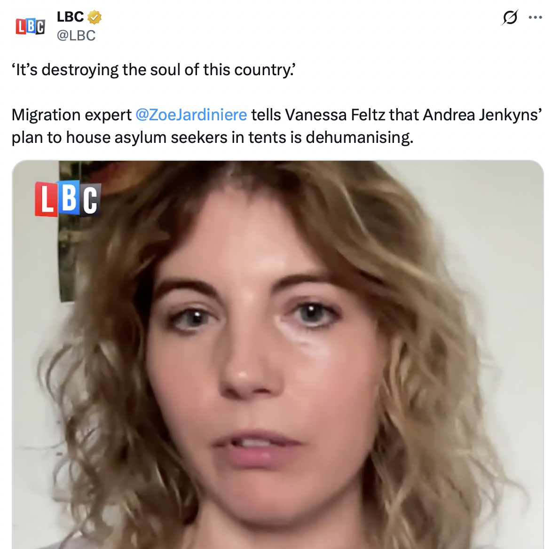Click the word 'dehumanising' ending the post

click(x=359, y=137)
